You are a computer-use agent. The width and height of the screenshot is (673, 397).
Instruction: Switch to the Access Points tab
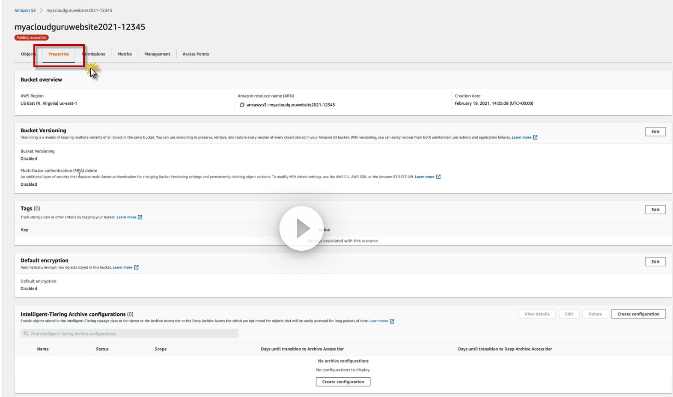196,54
